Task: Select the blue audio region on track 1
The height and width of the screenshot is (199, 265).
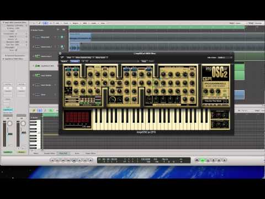Action: point(81,37)
